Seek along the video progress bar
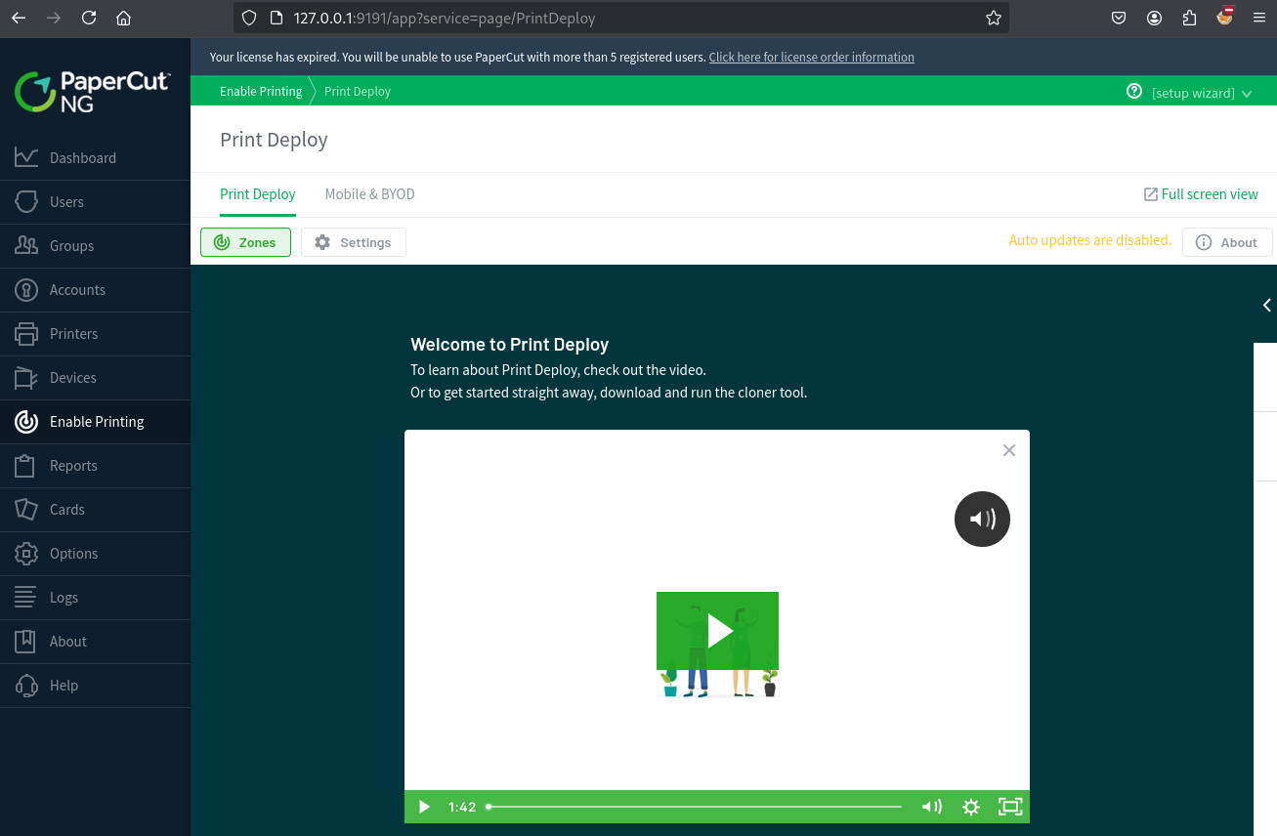Viewport: 1277px width, 836px height. coord(694,807)
